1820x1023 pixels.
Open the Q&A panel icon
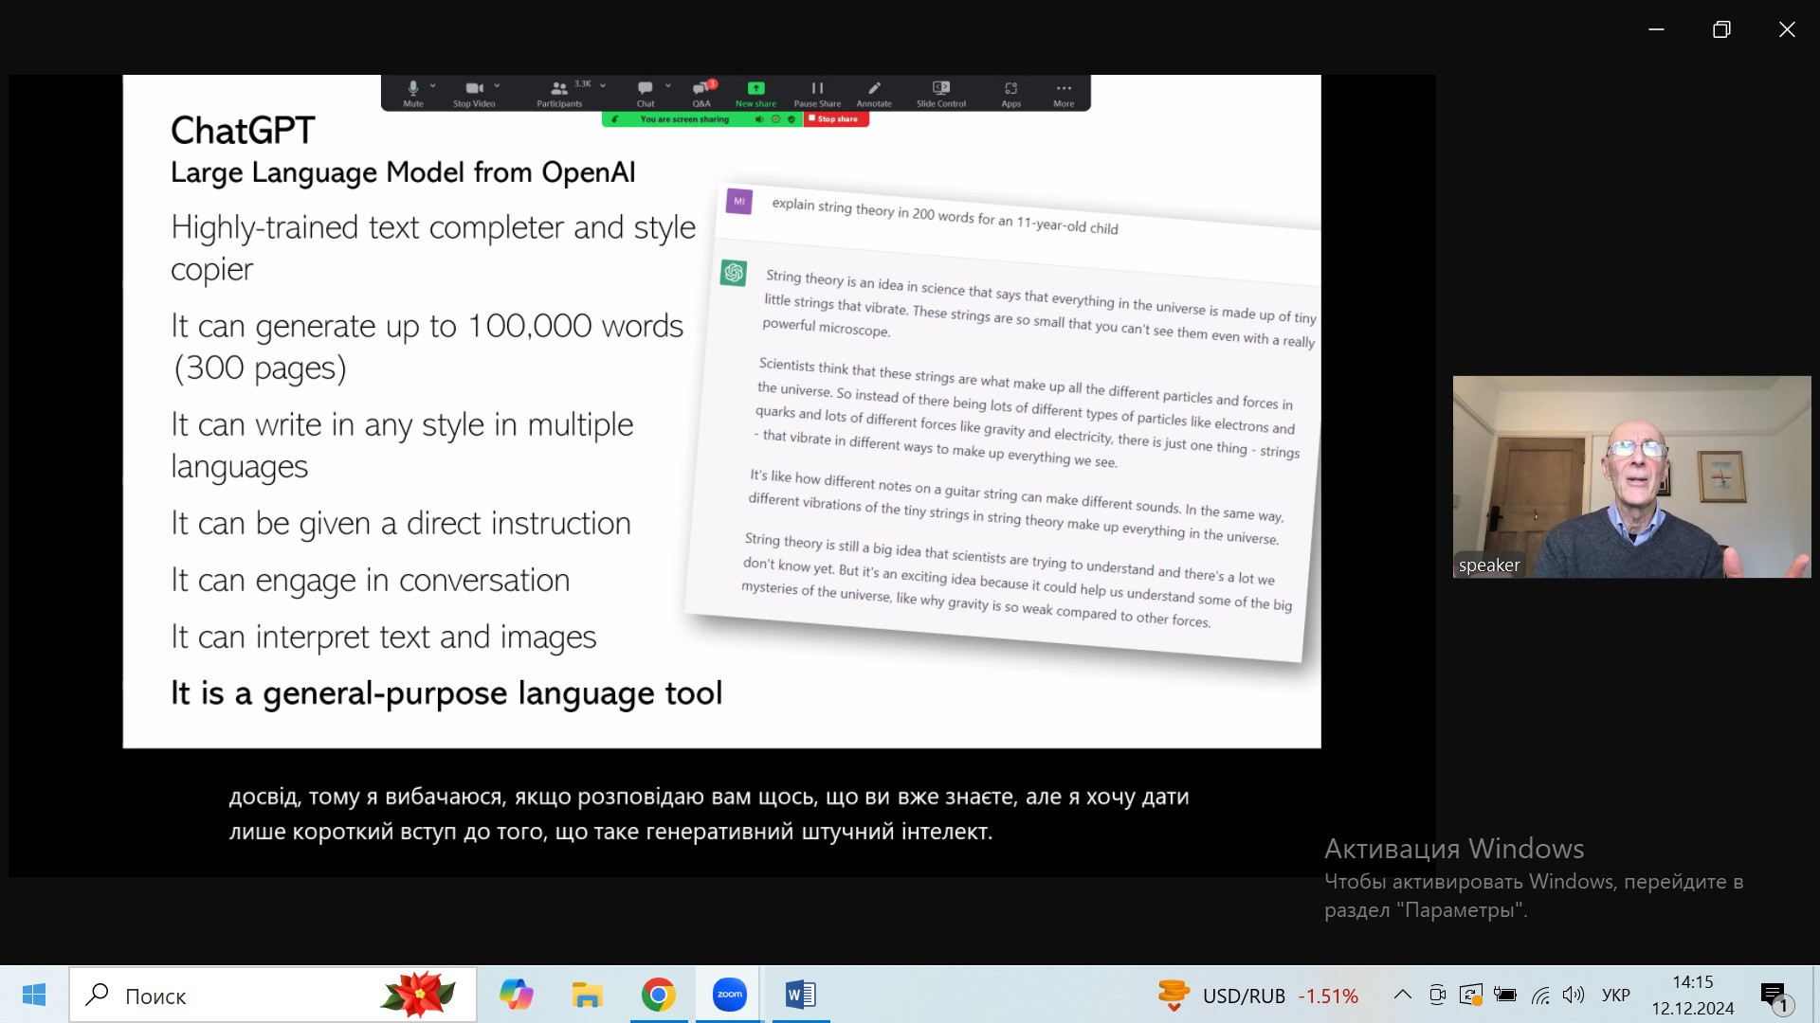click(x=701, y=88)
